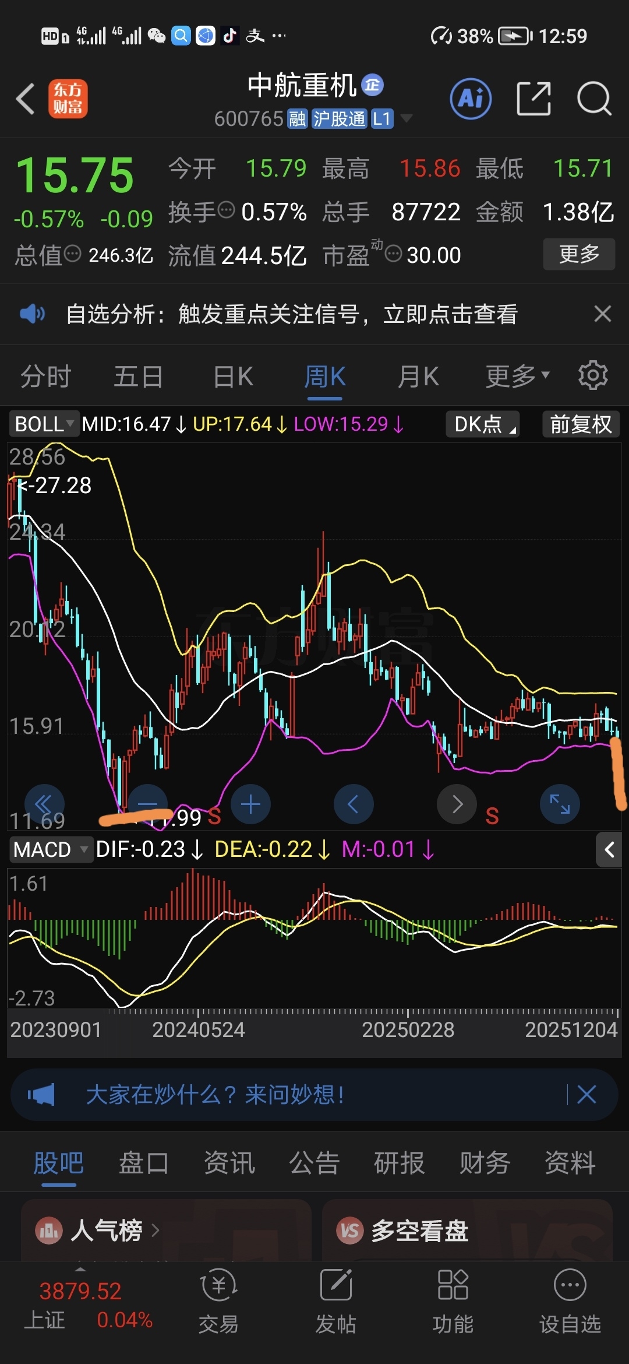Open the 功能 functions icon
The width and height of the screenshot is (629, 1364).
point(453,1300)
